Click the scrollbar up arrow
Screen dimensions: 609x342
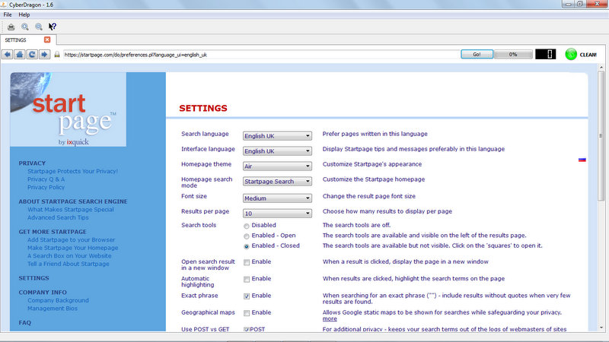tap(601, 68)
